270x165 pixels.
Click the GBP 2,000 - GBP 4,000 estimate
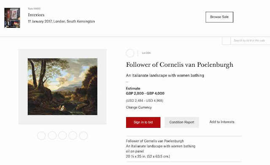tap(145, 93)
